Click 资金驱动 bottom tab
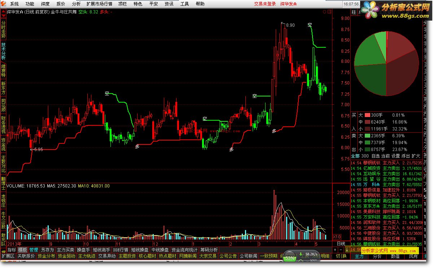 (x=66, y=256)
